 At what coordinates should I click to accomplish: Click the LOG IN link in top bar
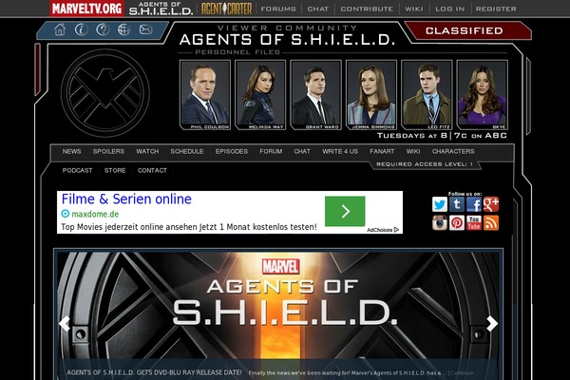click(x=450, y=9)
